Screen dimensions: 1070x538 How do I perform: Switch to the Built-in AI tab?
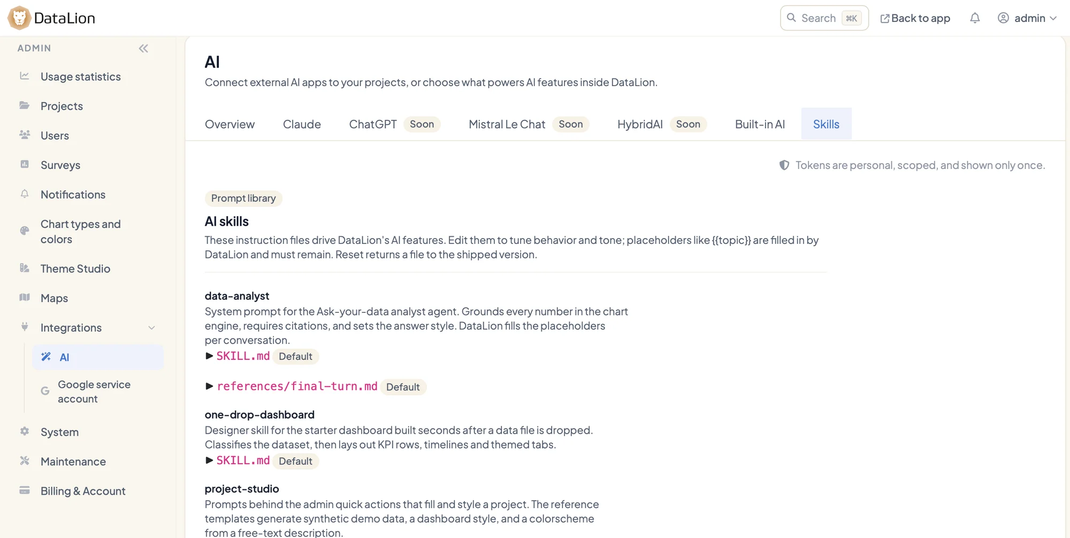click(x=760, y=124)
